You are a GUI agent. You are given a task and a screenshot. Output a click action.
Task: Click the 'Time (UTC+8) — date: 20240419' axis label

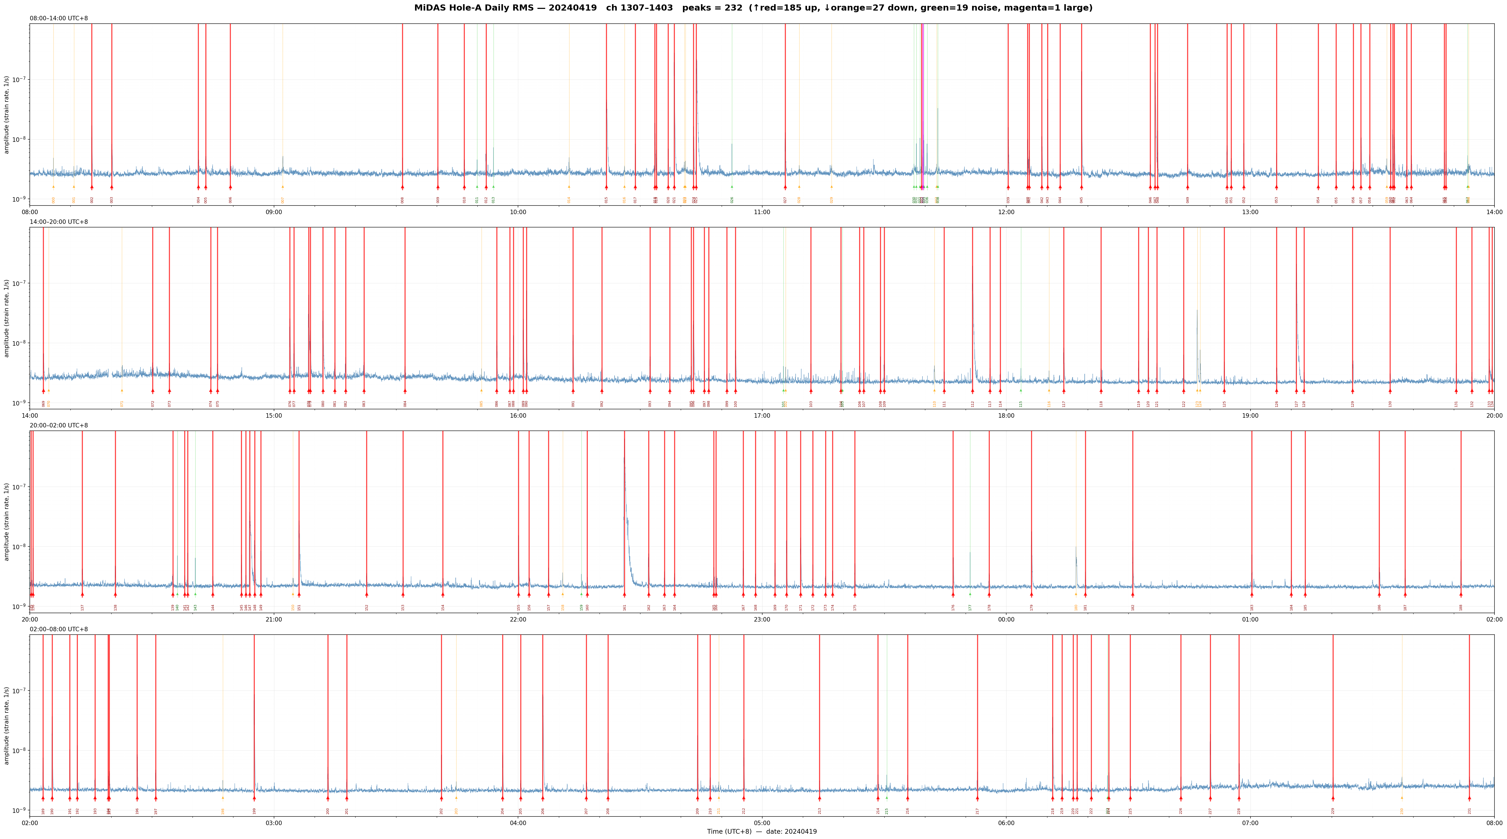[x=762, y=831]
